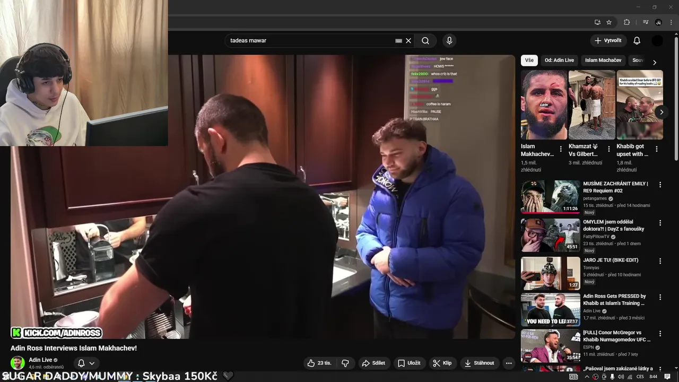
Task: Switch the CES keyboard language indicator
Action: (x=640, y=377)
